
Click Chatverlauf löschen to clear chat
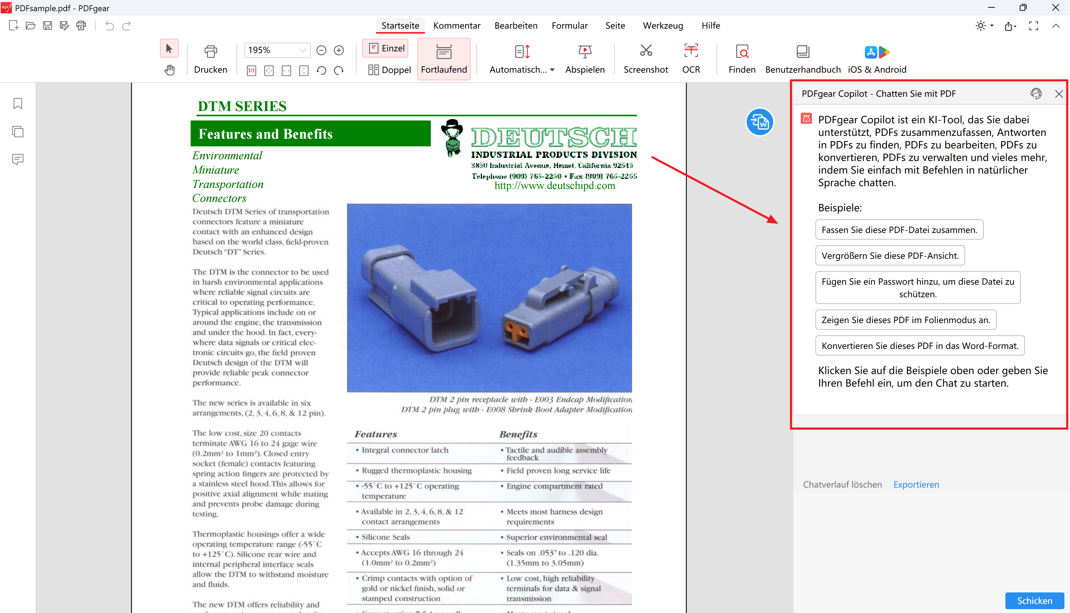click(842, 484)
